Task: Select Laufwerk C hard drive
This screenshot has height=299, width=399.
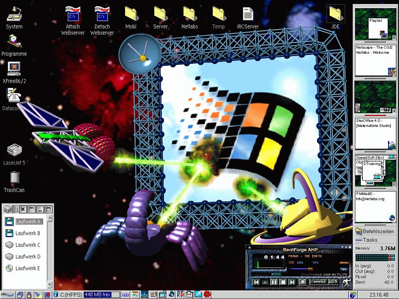Action: [x=24, y=245]
